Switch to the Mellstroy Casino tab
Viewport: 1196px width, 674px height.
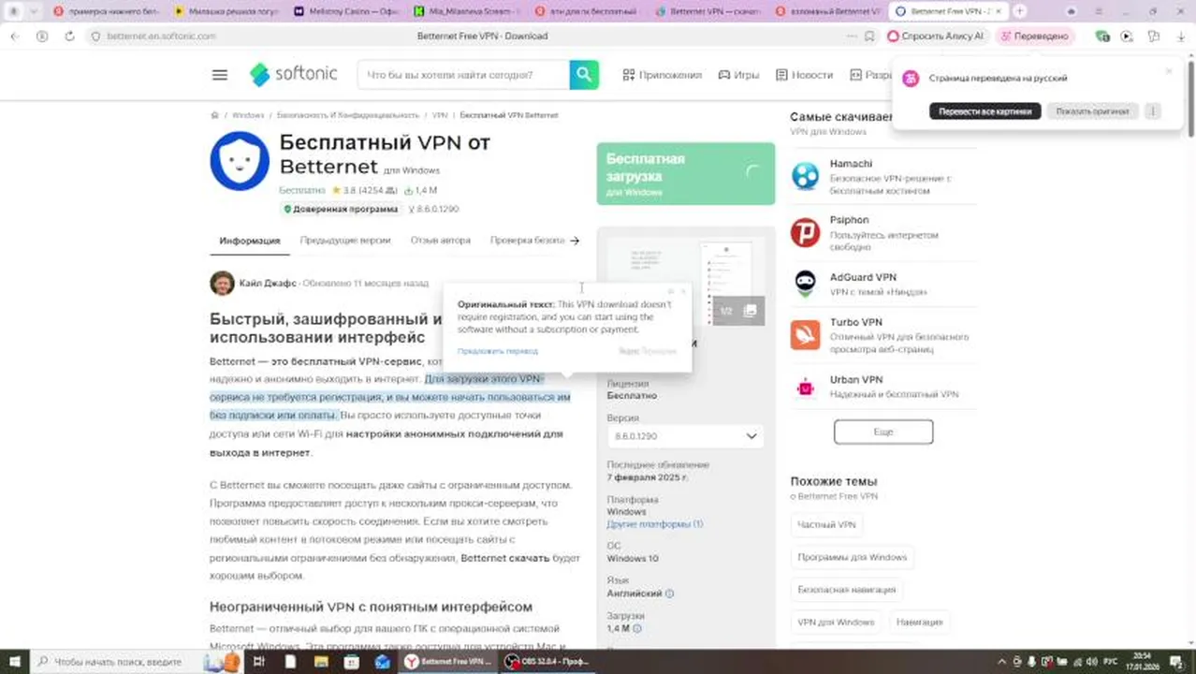[x=347, y=11]
